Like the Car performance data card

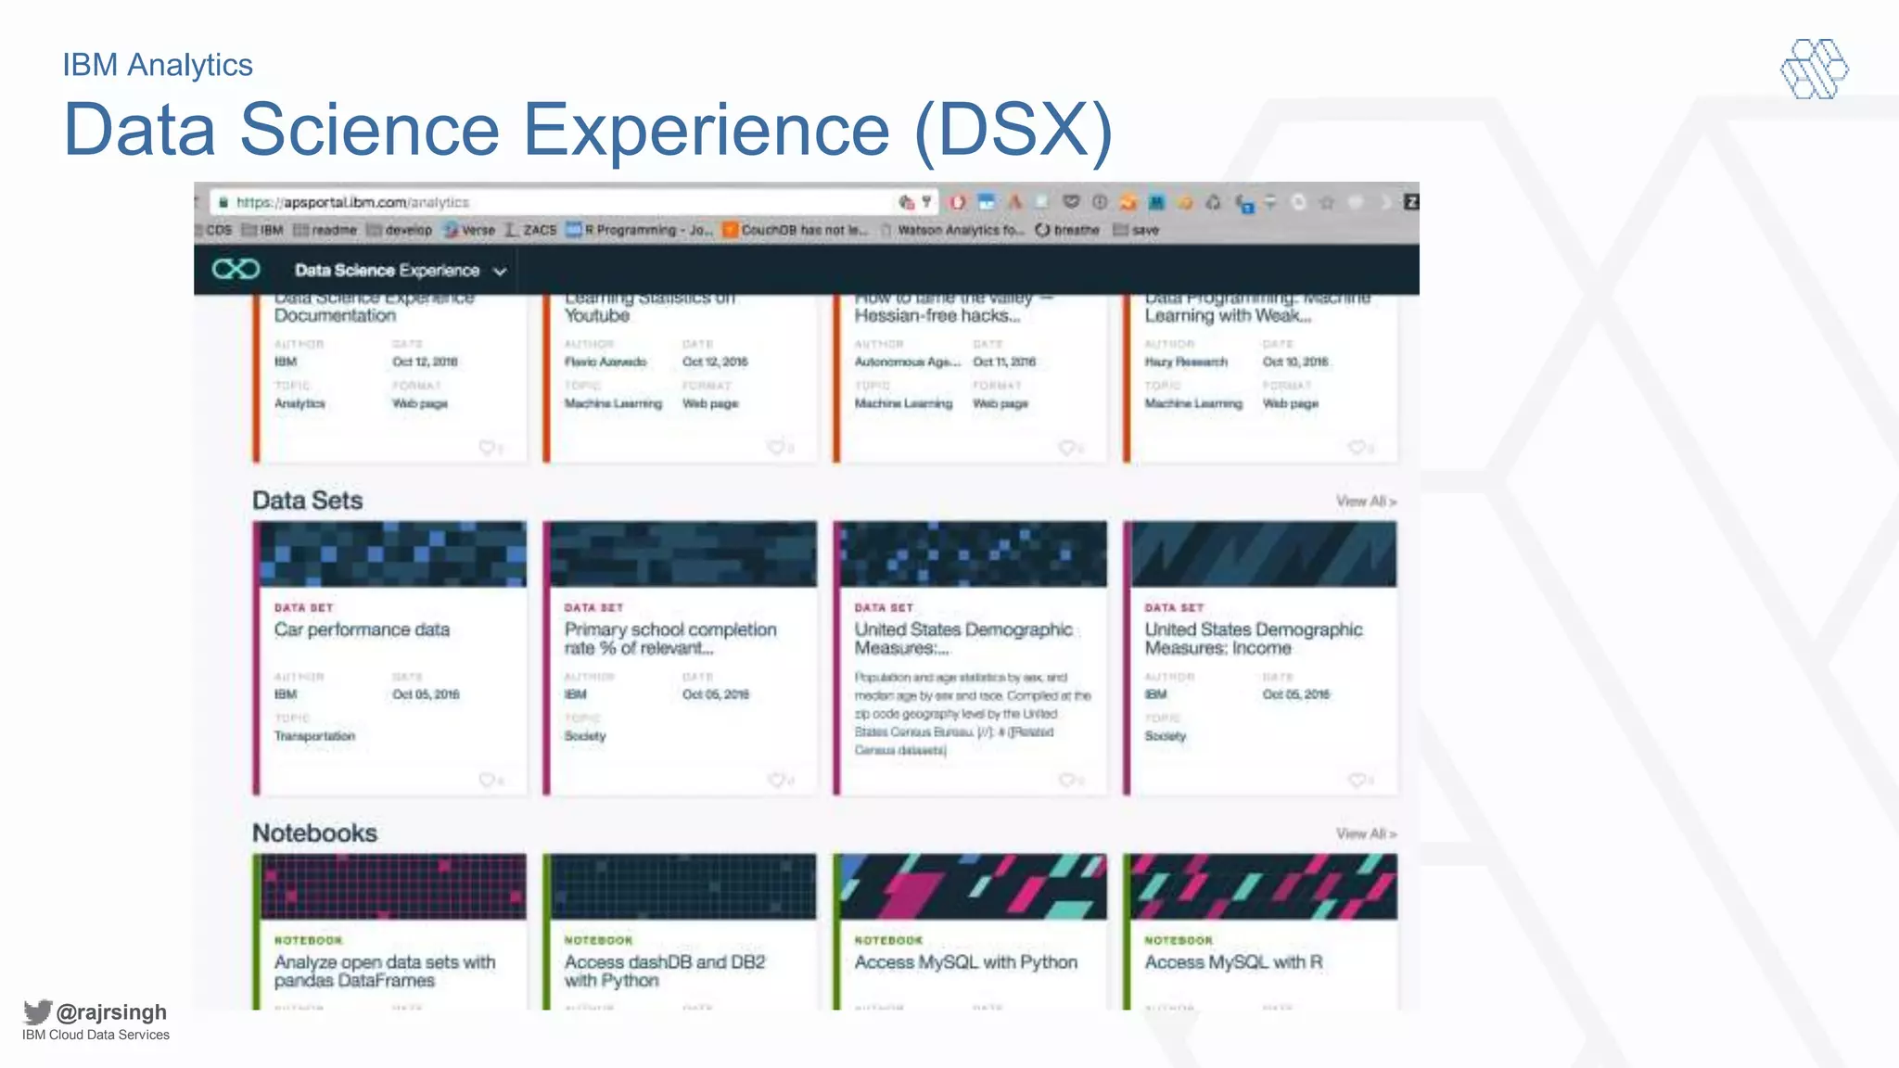tap(488, 780)
